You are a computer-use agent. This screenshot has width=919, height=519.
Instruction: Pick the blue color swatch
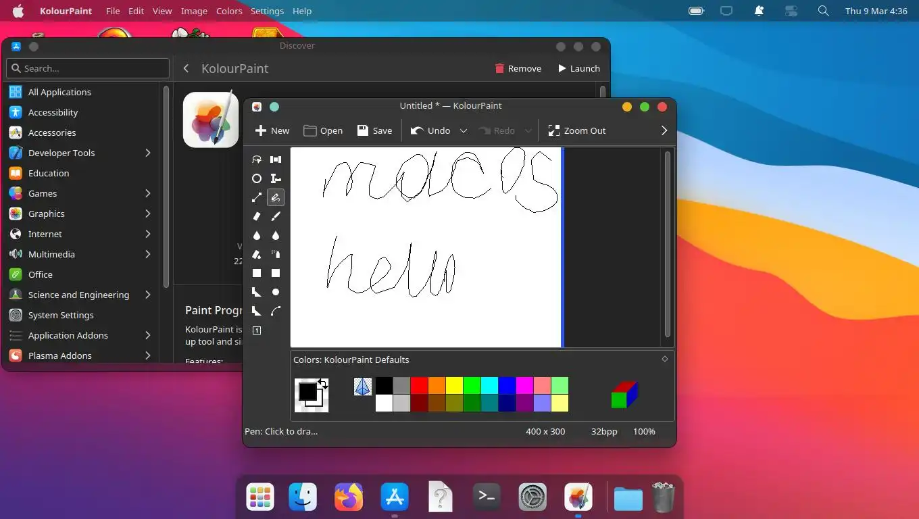pos(507,386)
